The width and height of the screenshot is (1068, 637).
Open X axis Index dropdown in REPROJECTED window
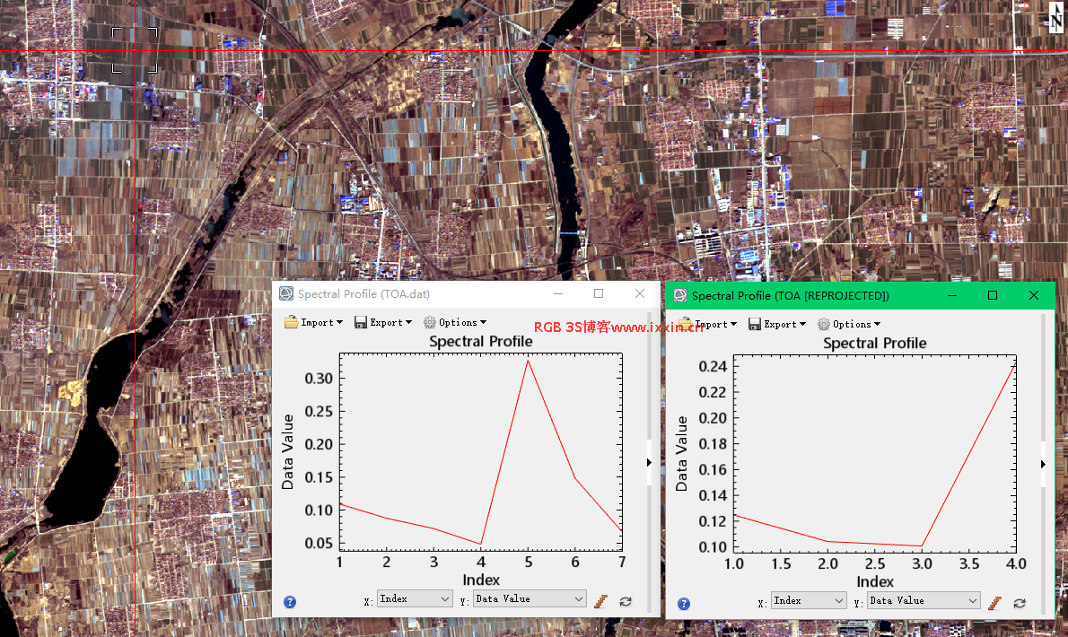(809, 601)
